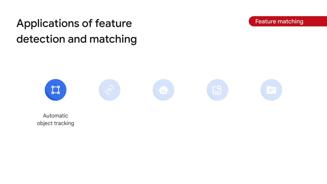The width and height of the screenshot is (327, 184).
Task: Select the faded robot face icon
Action: tap(163, 90)
